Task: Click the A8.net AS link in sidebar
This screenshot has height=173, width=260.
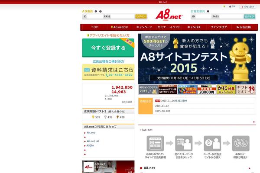Action: click(x=93, y=141)
